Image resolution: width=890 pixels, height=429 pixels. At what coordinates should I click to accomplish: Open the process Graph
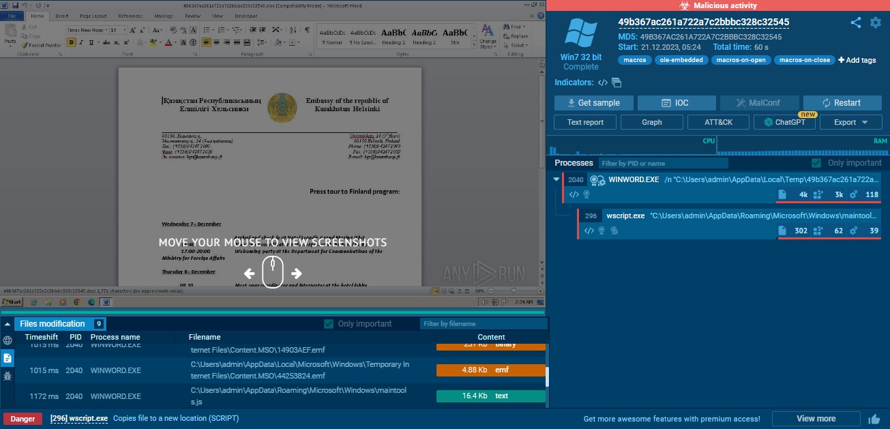click(x=652, y=122)
